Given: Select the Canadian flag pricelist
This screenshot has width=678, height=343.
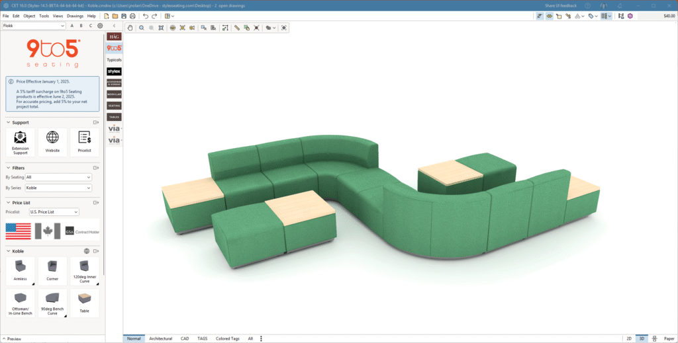Looking at the screenshot, I should [47, 231].
